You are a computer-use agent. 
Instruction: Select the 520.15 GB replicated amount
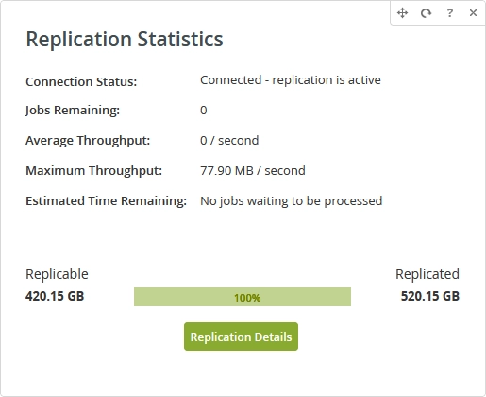click(x=429, y=296)
